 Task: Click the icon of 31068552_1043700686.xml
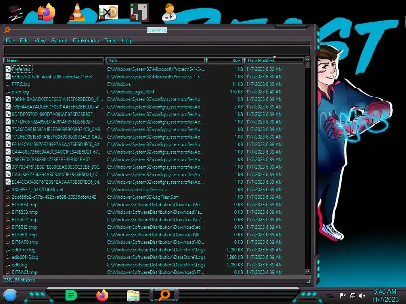point(8,190)
